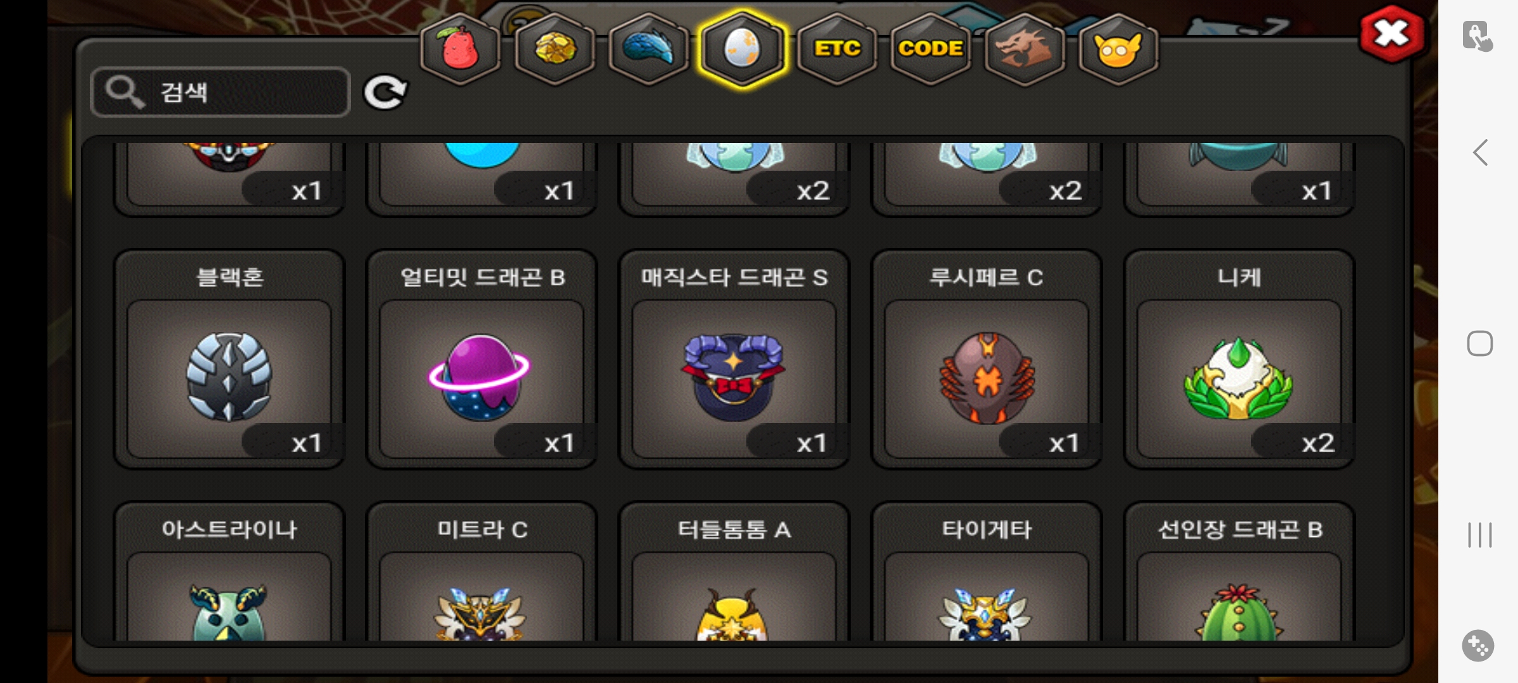1518x683 pixels.
Task: Tap the Android back arrow
Action: coord(1480,152)
